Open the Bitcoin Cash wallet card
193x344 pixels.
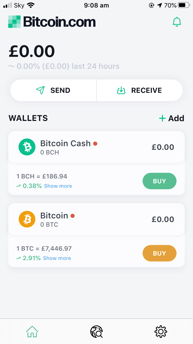97,147
